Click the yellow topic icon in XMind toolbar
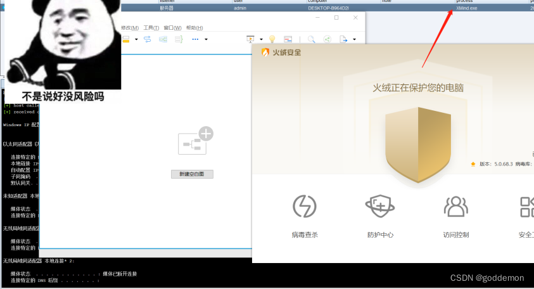This screenshot has width=534, height=289. pyautogui.click(x=126, y=39)
